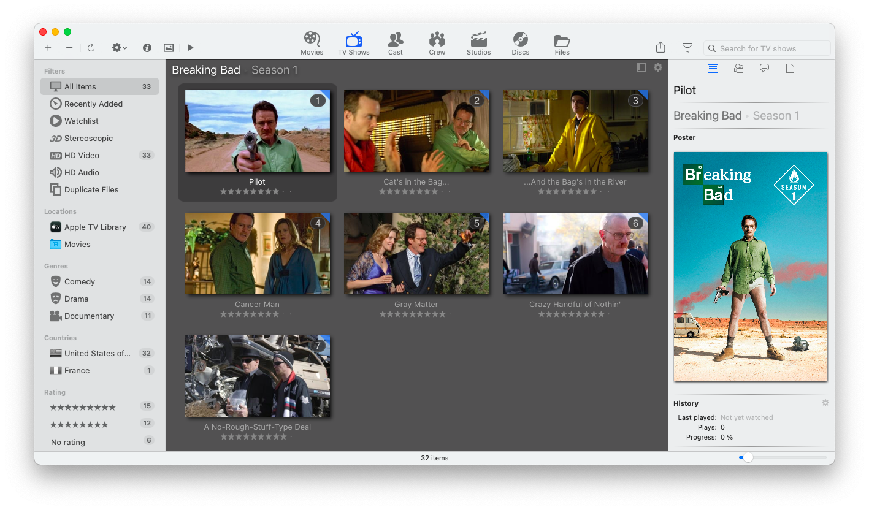This screenshot has height=510, width=869.
Task: Toggle the grid panel layout icon
Action: point(641,67)
